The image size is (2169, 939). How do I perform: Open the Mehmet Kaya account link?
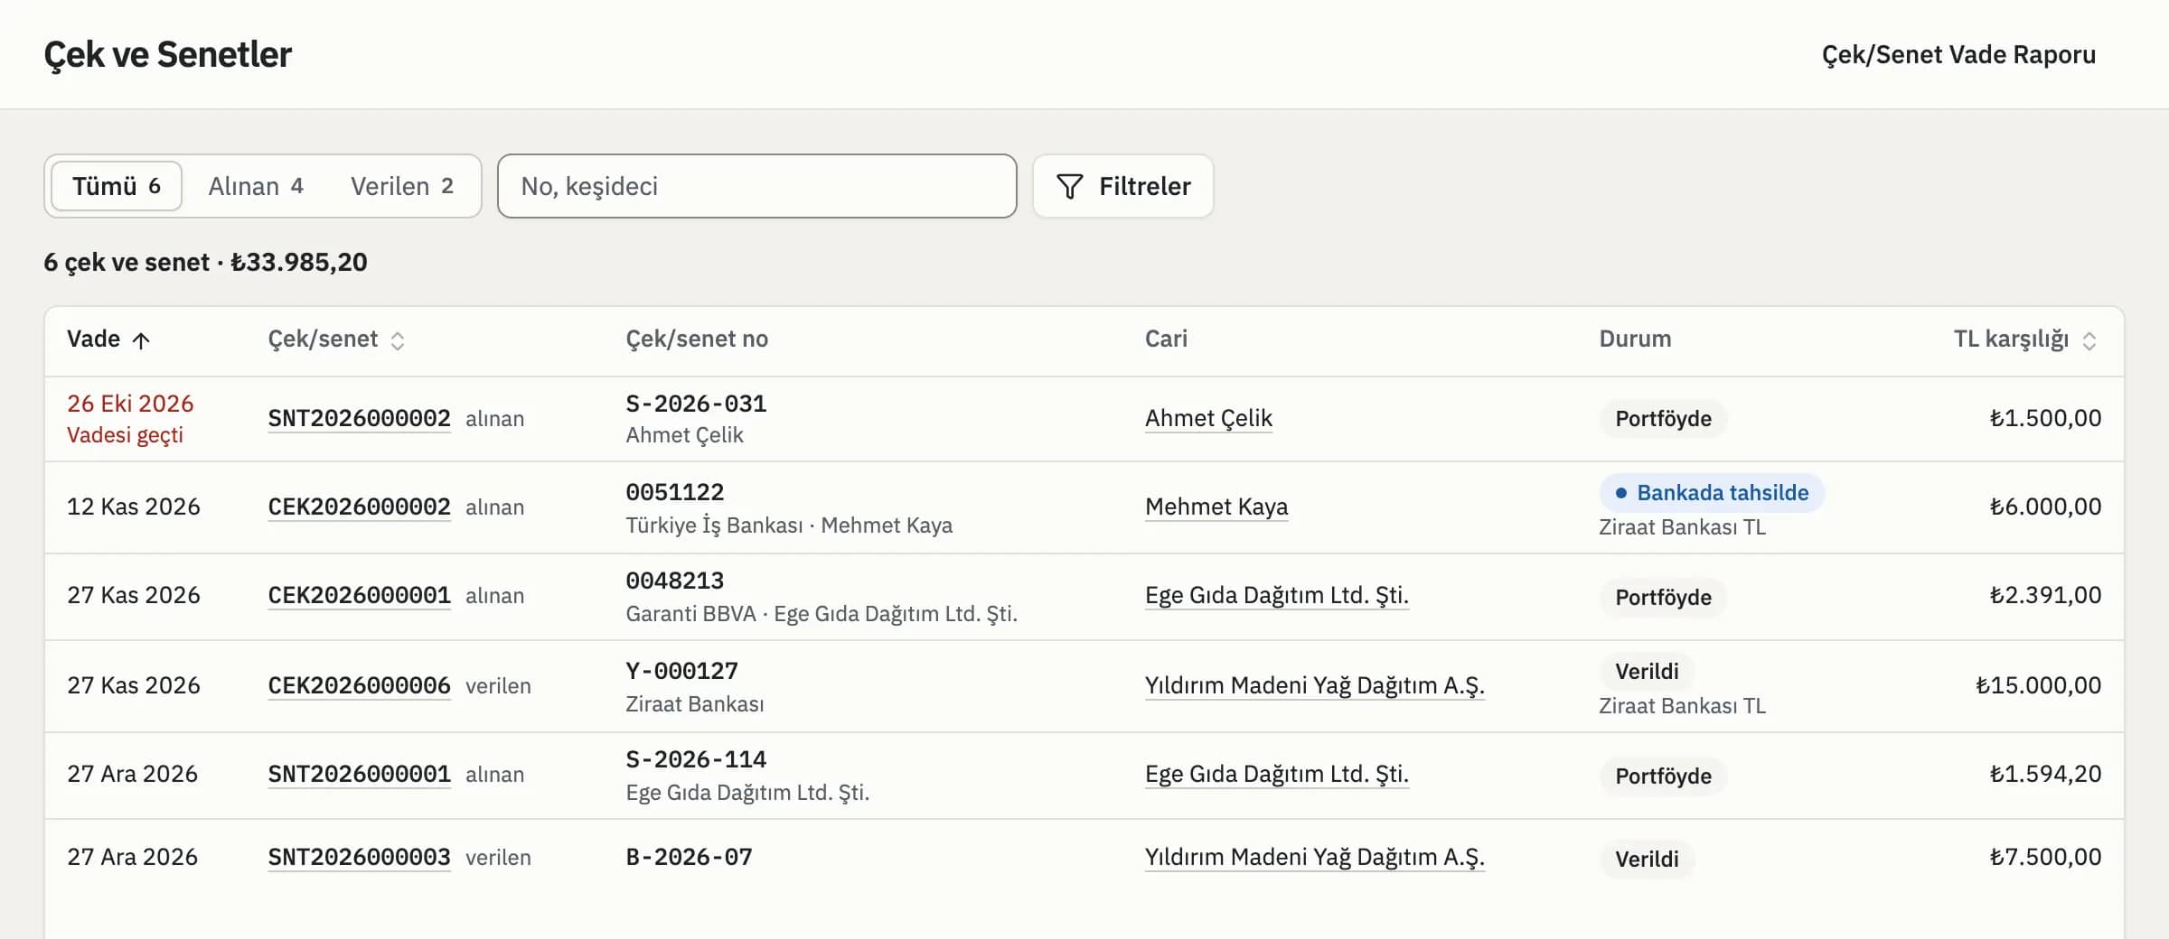(1216, 507)
